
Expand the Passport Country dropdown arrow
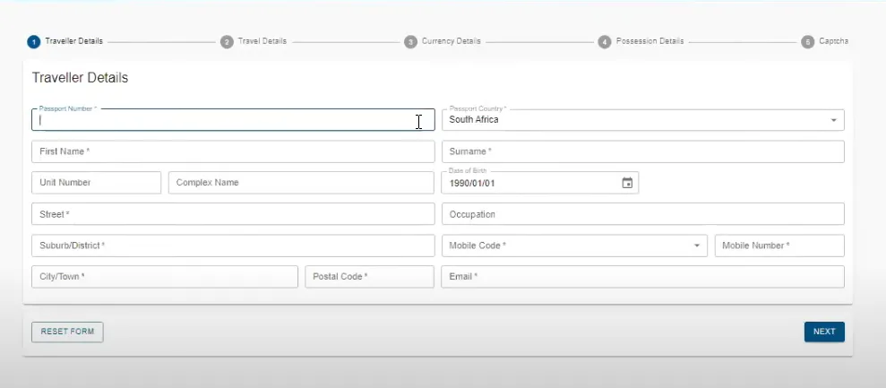(x=833, y=120)
